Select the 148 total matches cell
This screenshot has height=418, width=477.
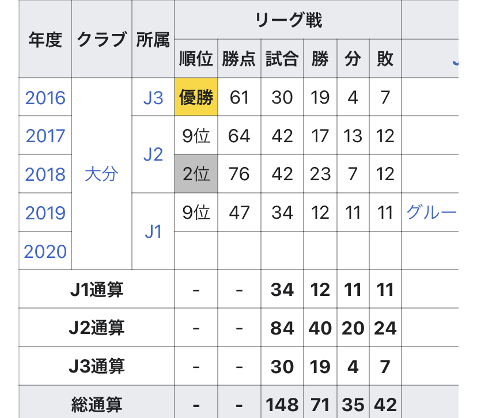pyautogui.click(x=282, y=405)
